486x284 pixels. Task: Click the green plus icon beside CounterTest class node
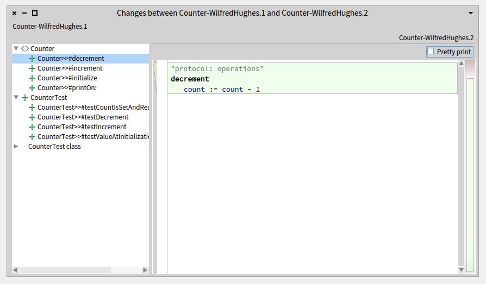coord(24,98)
